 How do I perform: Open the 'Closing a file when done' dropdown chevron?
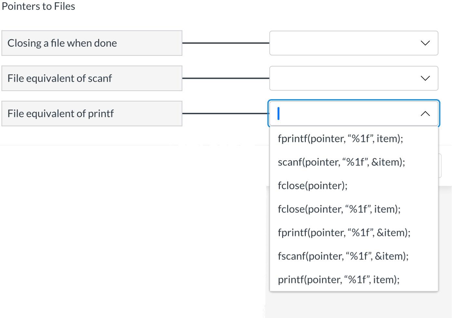424,42
